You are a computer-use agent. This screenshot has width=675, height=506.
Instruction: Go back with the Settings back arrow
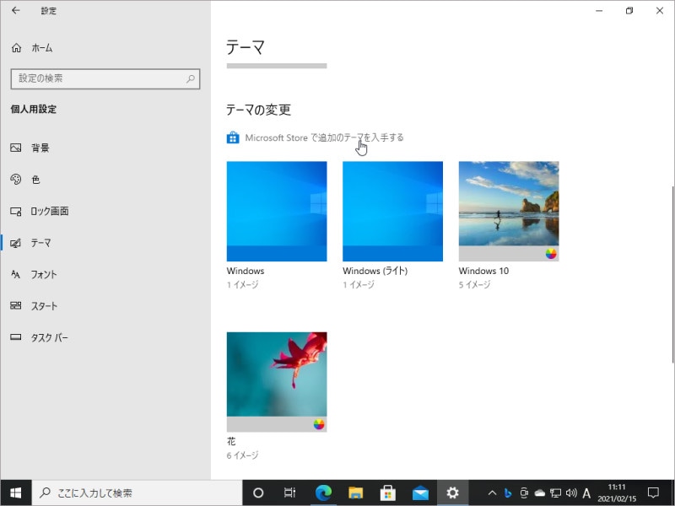17,10
